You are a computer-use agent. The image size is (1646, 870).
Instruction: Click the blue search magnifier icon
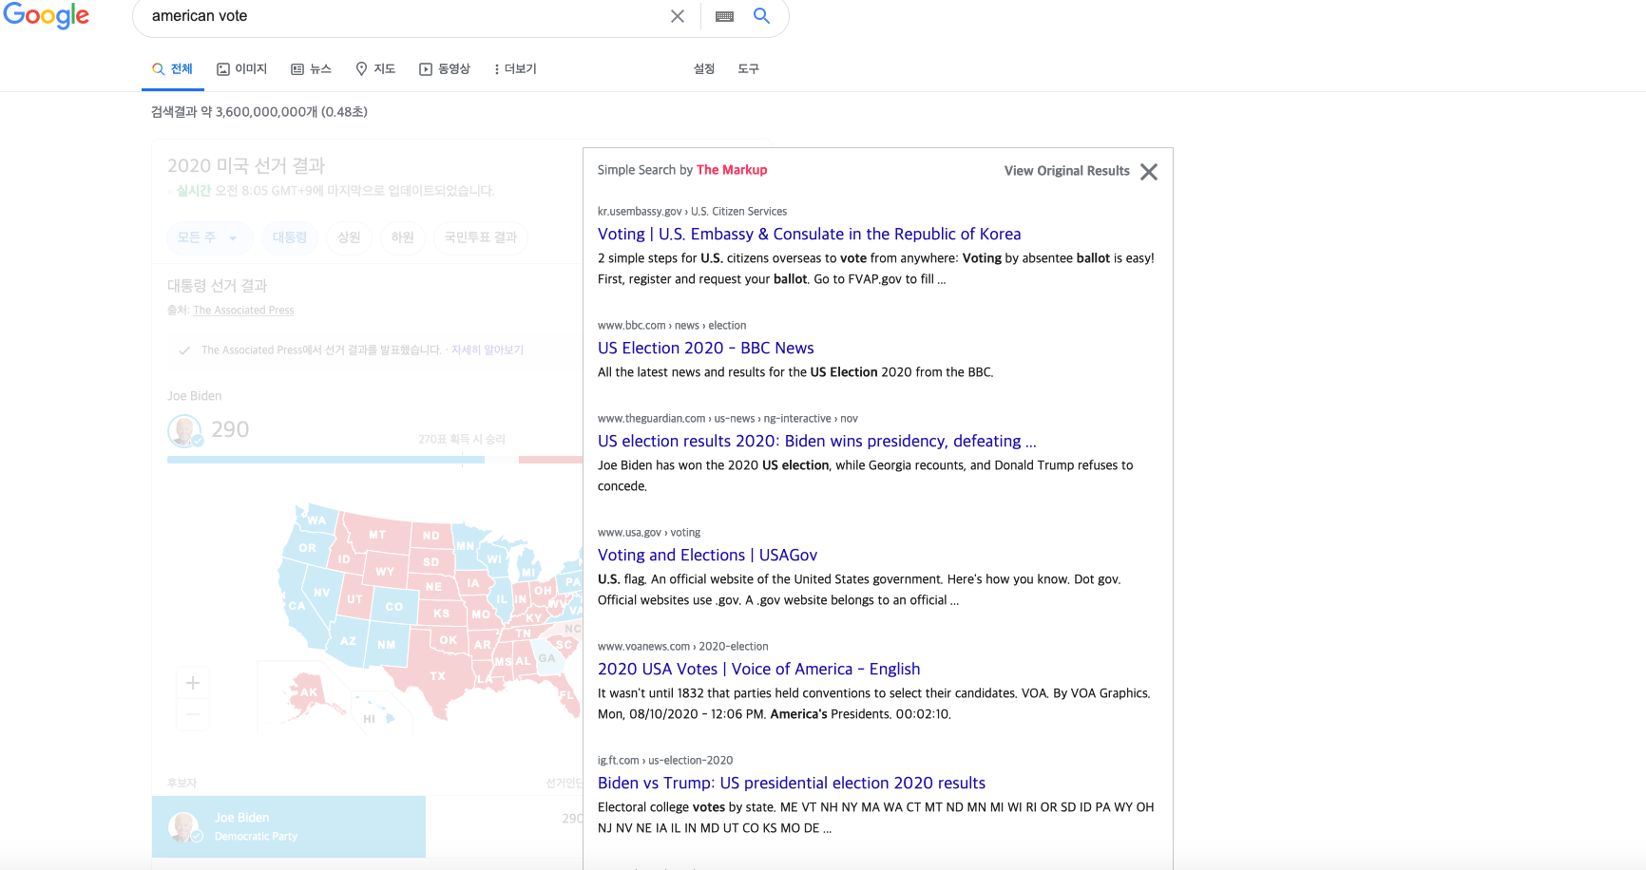761,15
